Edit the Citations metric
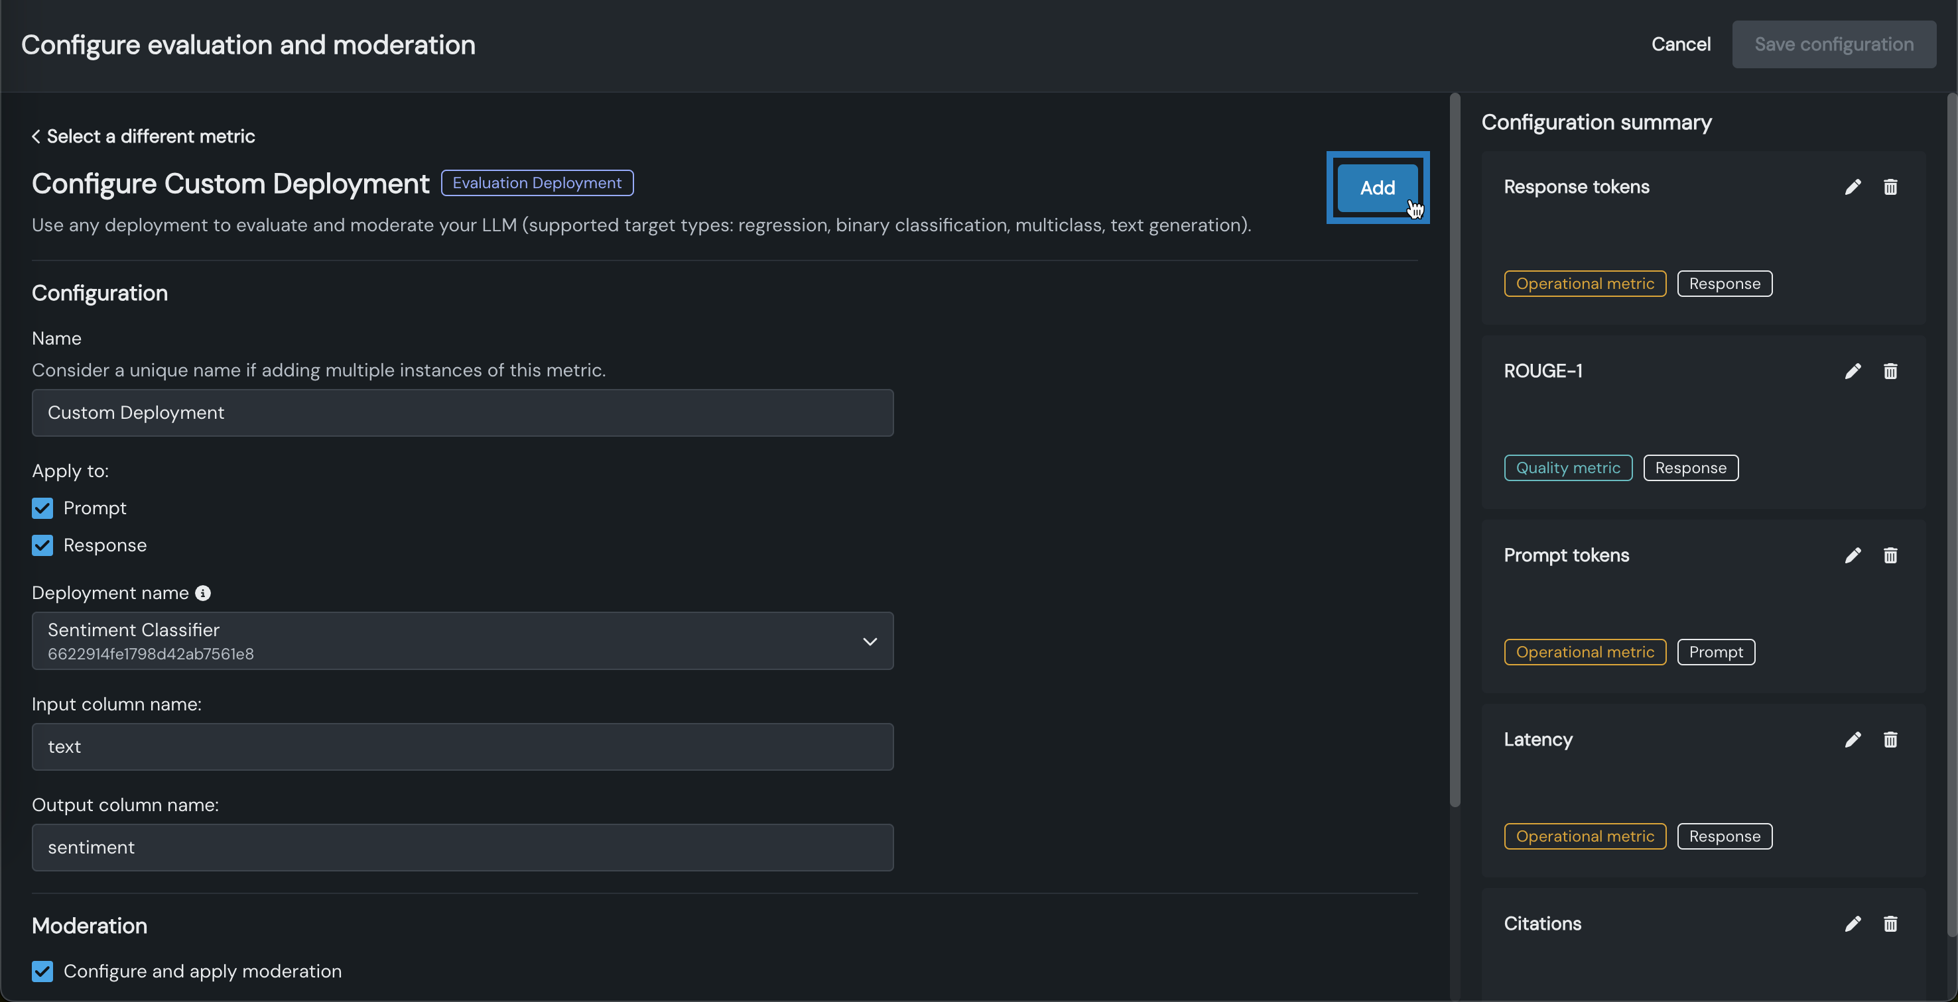This screenshot has width=1958, height=1002. pyautogui.click(x=1853, y=923)
